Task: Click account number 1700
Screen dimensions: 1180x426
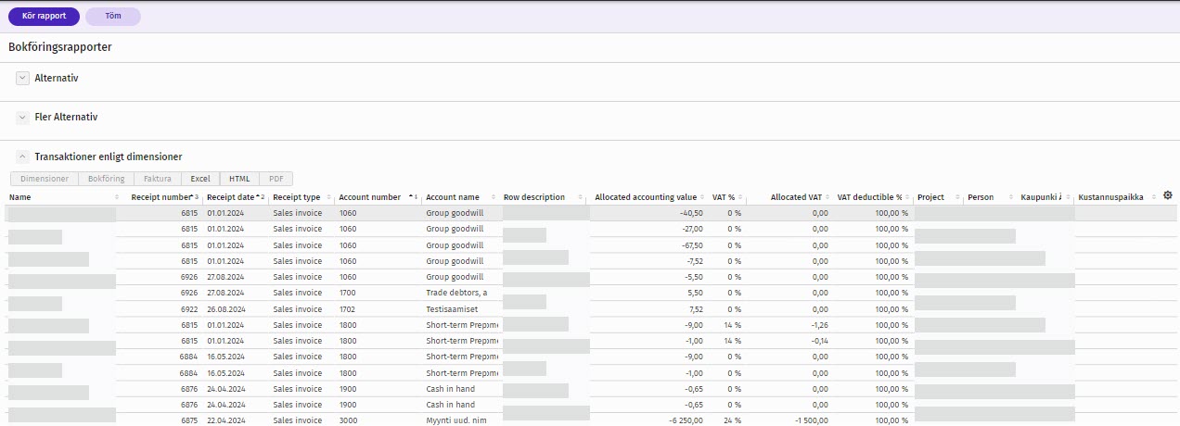Action: click(x=348, y=293)
